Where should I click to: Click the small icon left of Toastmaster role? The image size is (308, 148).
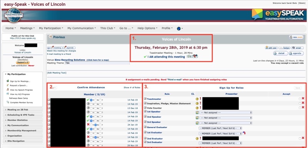(145, 99)
